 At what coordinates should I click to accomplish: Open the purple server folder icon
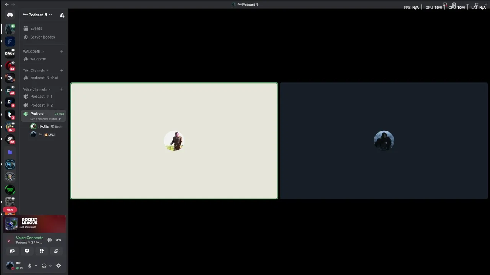tap(10, 152)
